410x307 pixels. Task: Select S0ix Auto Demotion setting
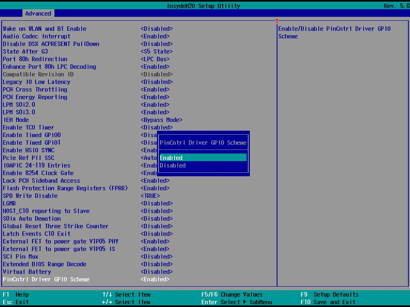pos(32,218)
